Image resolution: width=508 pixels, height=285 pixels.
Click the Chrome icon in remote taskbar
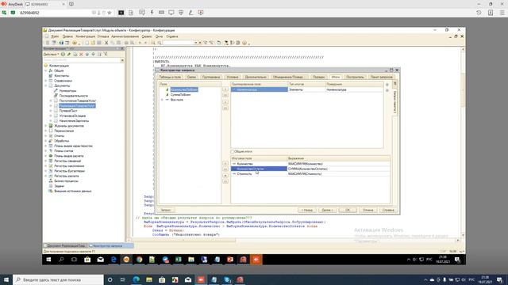[140, 260]
